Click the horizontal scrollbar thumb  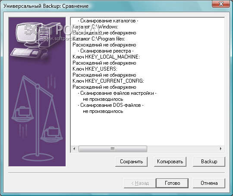pos(113,149)
